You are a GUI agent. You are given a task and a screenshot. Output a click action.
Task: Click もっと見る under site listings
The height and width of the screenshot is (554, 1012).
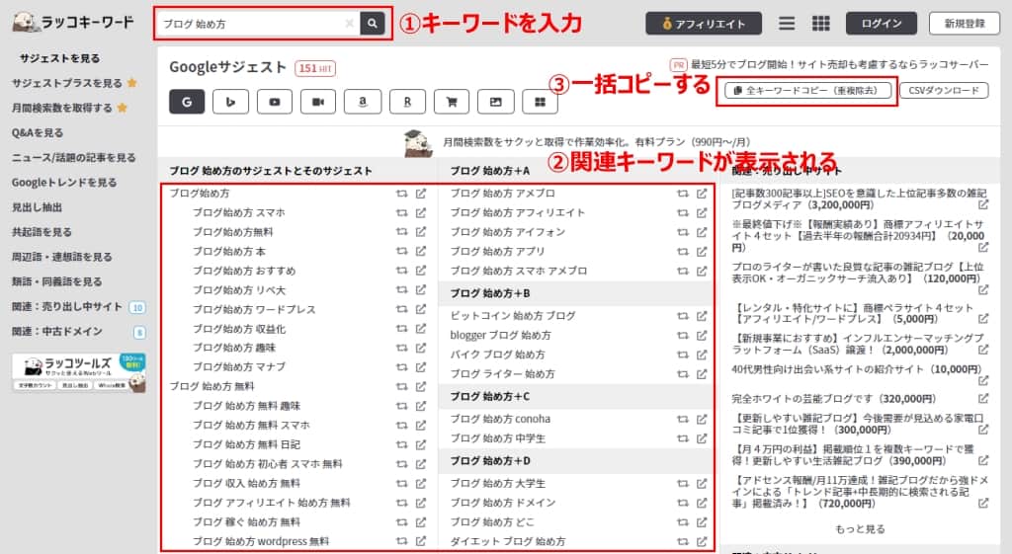pos(860,529)
